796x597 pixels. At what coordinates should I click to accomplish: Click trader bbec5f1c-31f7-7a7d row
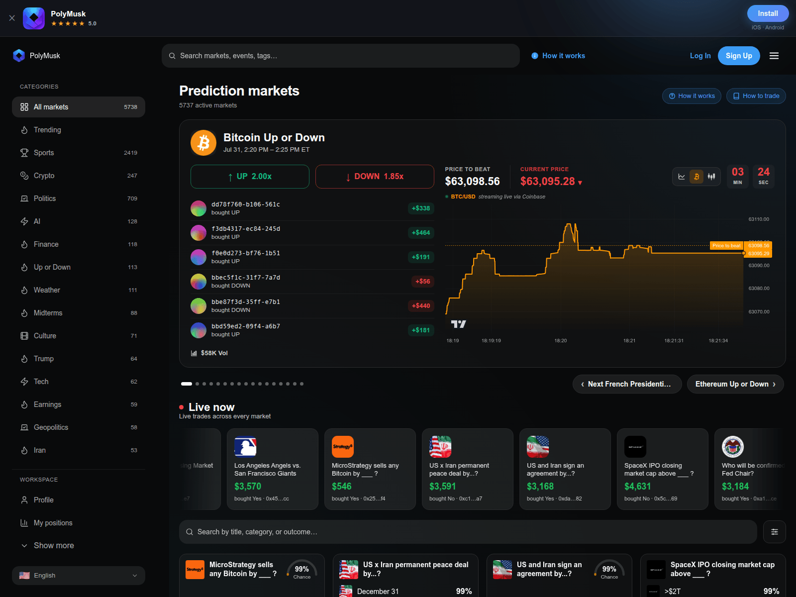point(312,282)
